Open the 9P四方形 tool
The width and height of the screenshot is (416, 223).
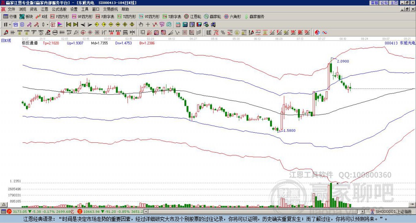[x=82, y=16]
